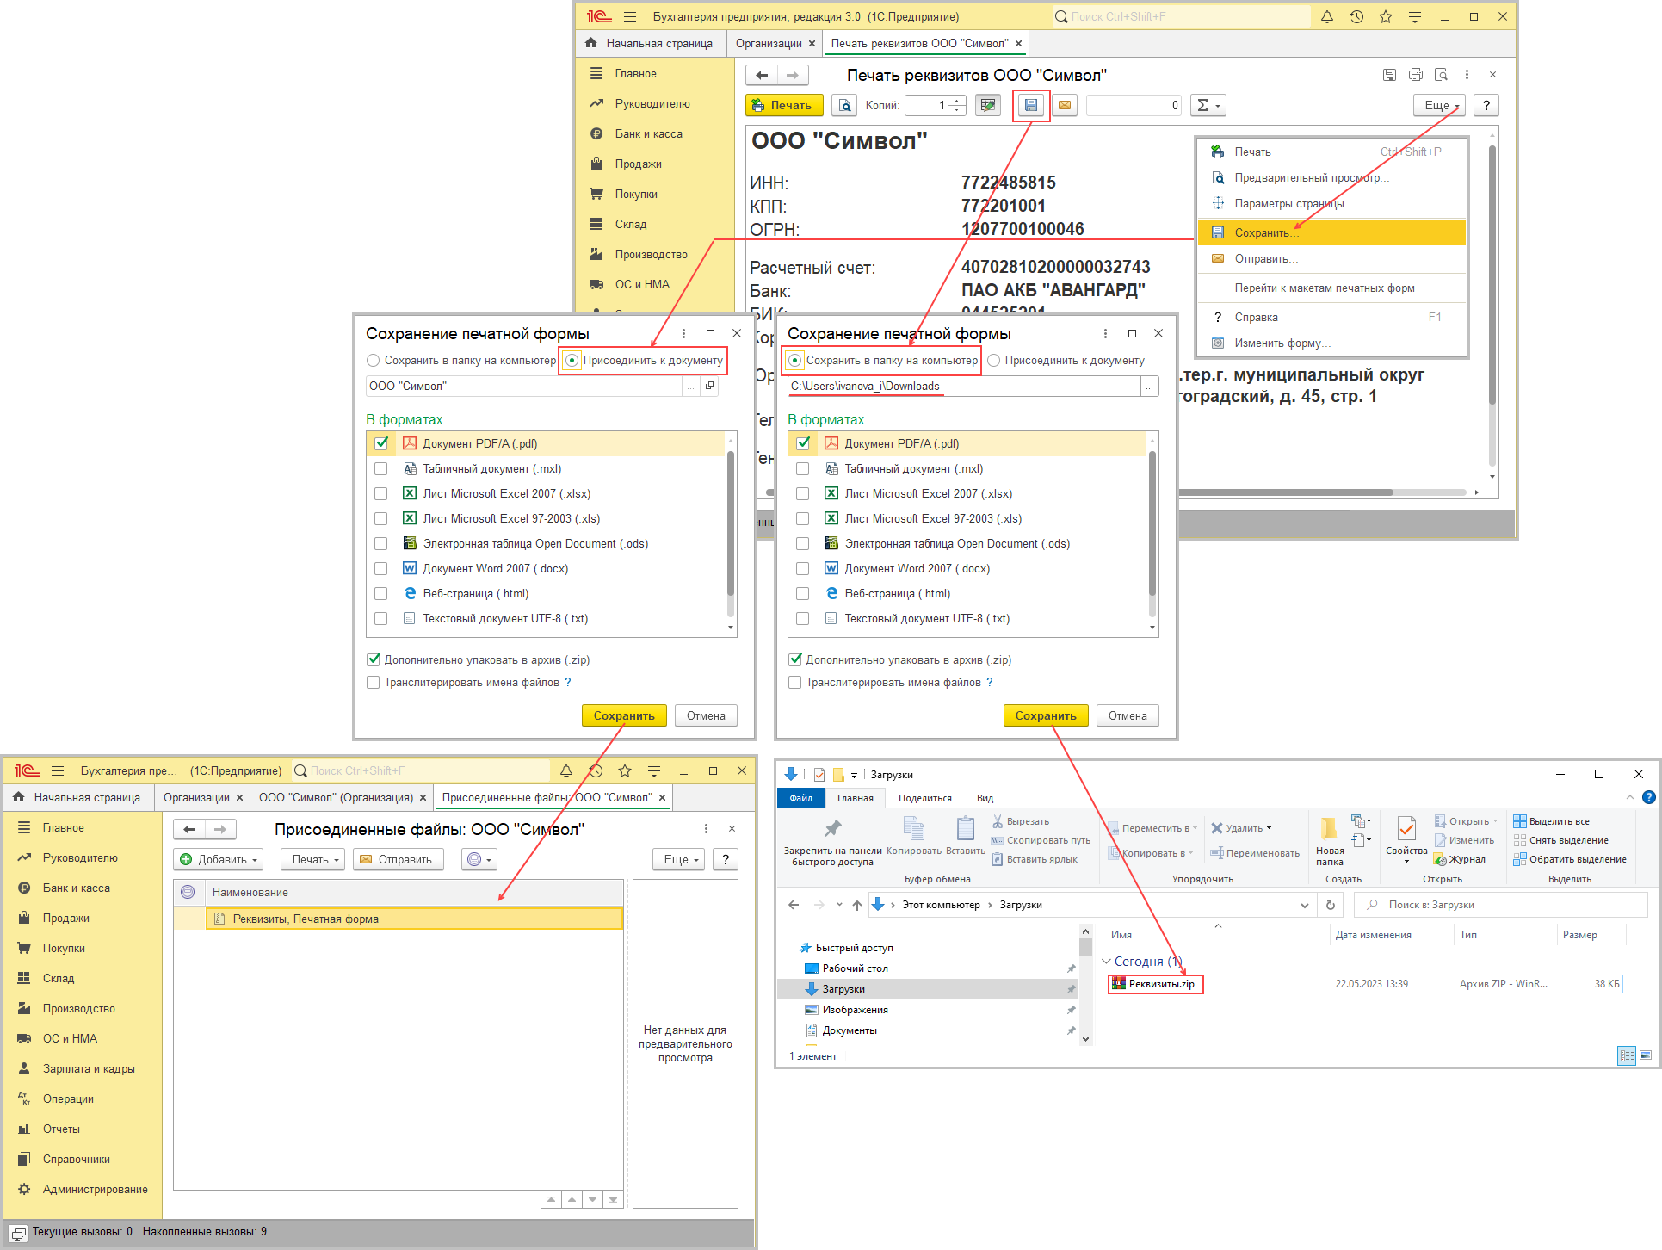
Task: Open Еще dropdown in attached files window
Action: coord(679,859)
